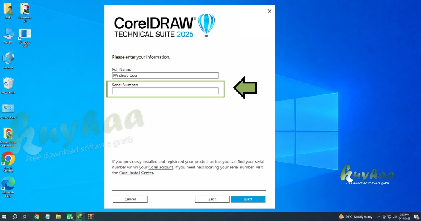Open the Corel account link
The image size is (421, 221).
(x=161, y=167)
